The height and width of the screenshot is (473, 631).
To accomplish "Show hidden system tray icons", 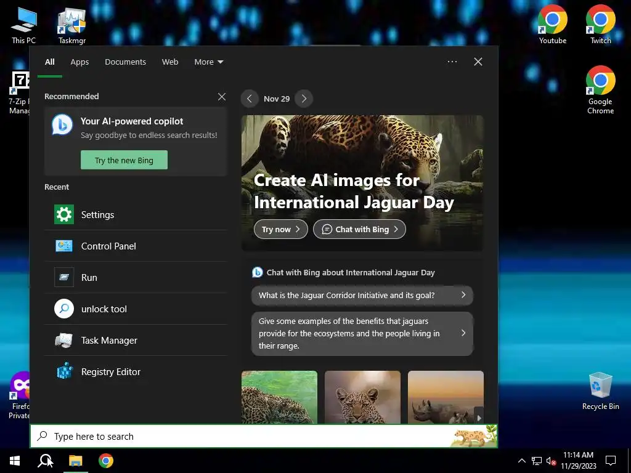I will pyautogui.click(x=521, y=461).
